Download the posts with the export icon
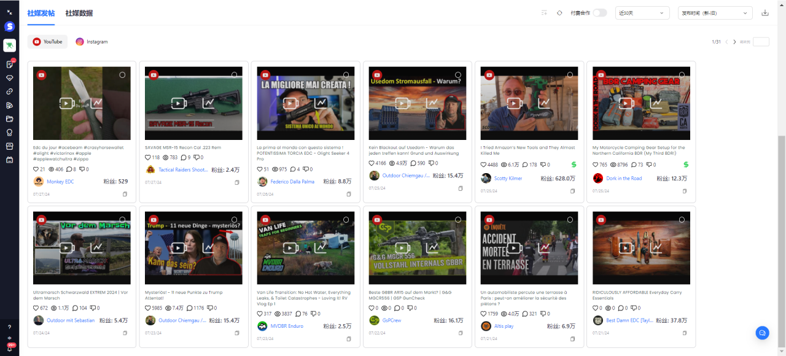The image size is (786, 356). click(765, 13)
